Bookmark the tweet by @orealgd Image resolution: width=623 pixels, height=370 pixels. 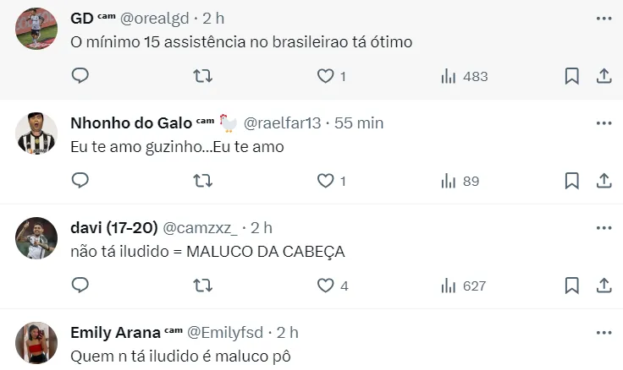coord(571,76)
